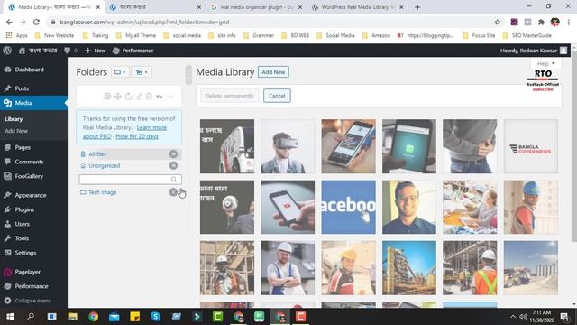
Task: Open the create collection dropdown
Action: 142,72
